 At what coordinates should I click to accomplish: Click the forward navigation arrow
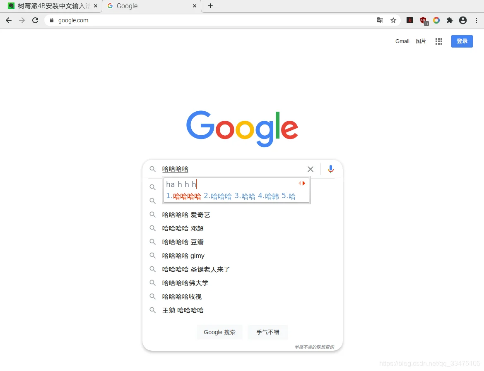click(x=22, y=20)
